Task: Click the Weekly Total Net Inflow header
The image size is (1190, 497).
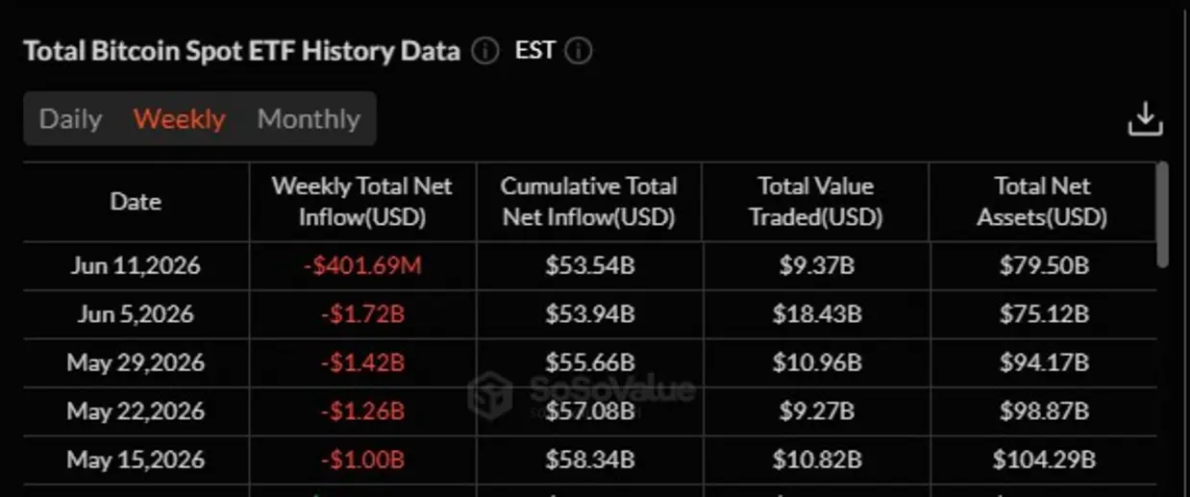Action: click(x=362, y=202)
